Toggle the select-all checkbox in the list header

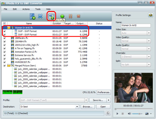[x=4, y=23]
